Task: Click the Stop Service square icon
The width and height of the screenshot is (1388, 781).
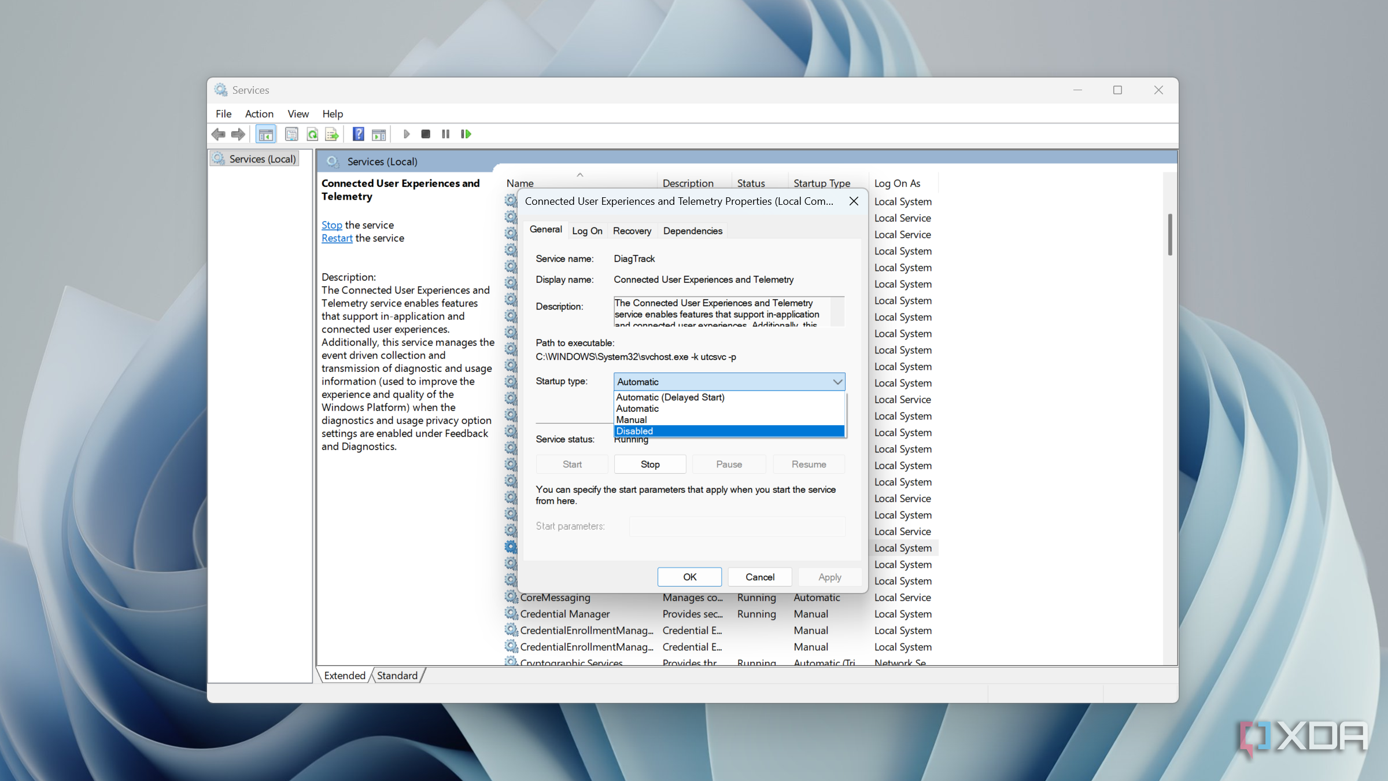Action: click(426, 134)
